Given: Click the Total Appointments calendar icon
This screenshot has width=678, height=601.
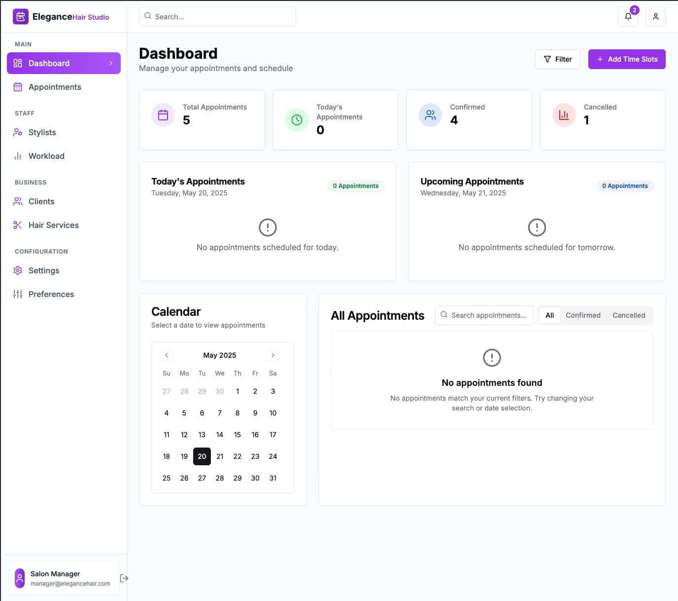Looking at the screenshot, I should click(163, 115).
